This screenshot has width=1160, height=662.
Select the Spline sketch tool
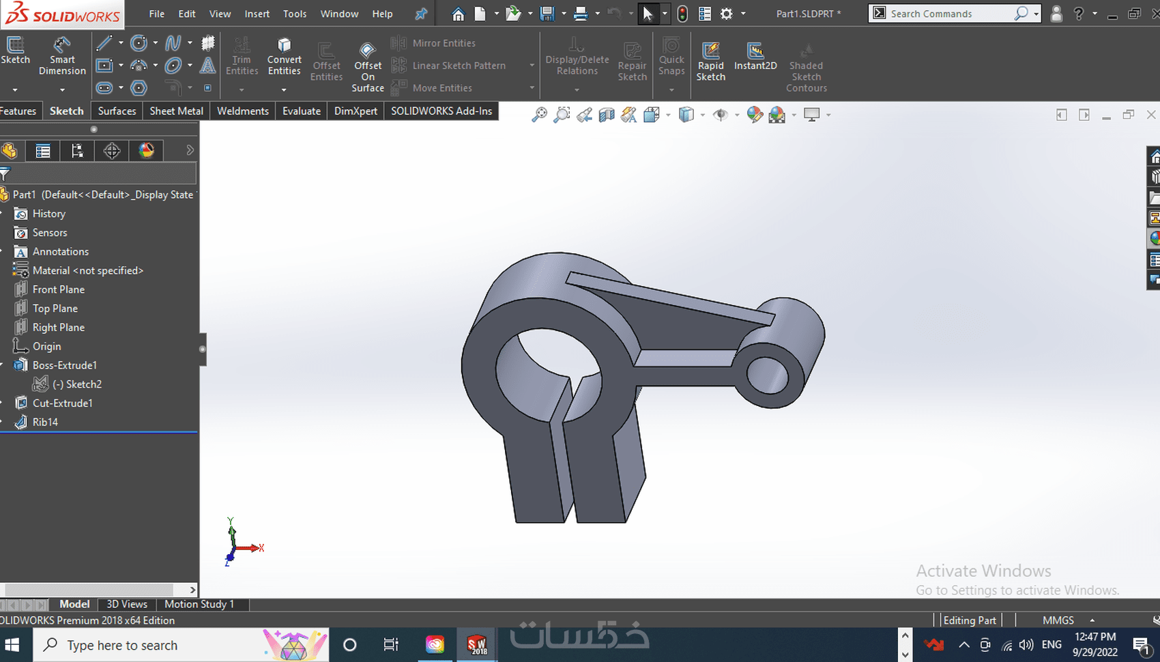173,44
